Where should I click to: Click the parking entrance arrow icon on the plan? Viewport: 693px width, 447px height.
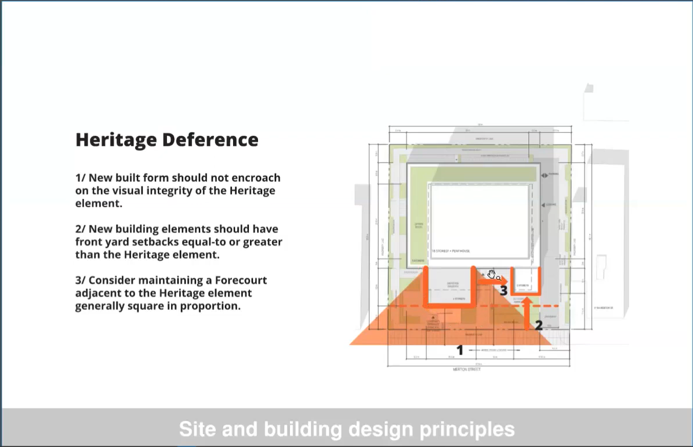545,175
